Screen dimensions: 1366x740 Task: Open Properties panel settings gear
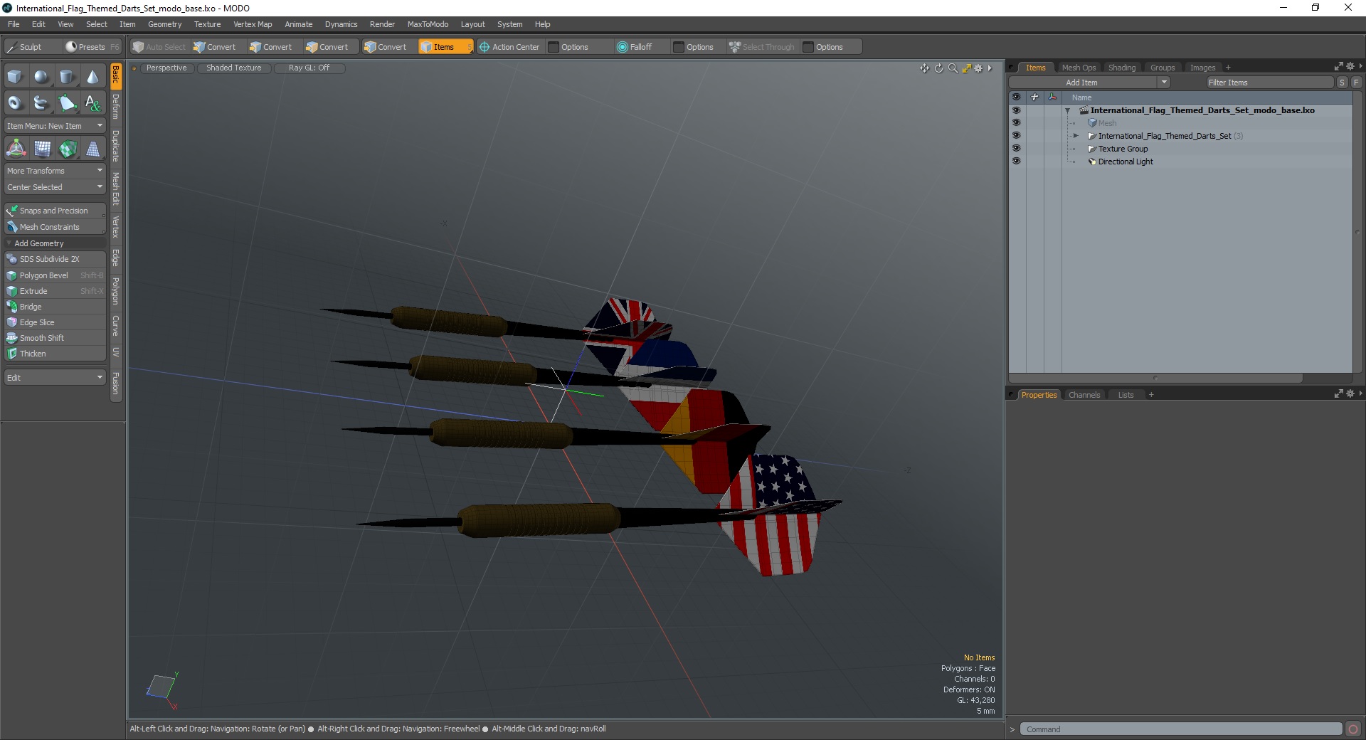pyautogui.click(x=1350, y=393)
